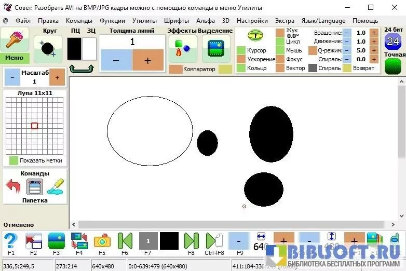406x271 pixels.
Task: Open the Утилиты menu
Action: 144,21
